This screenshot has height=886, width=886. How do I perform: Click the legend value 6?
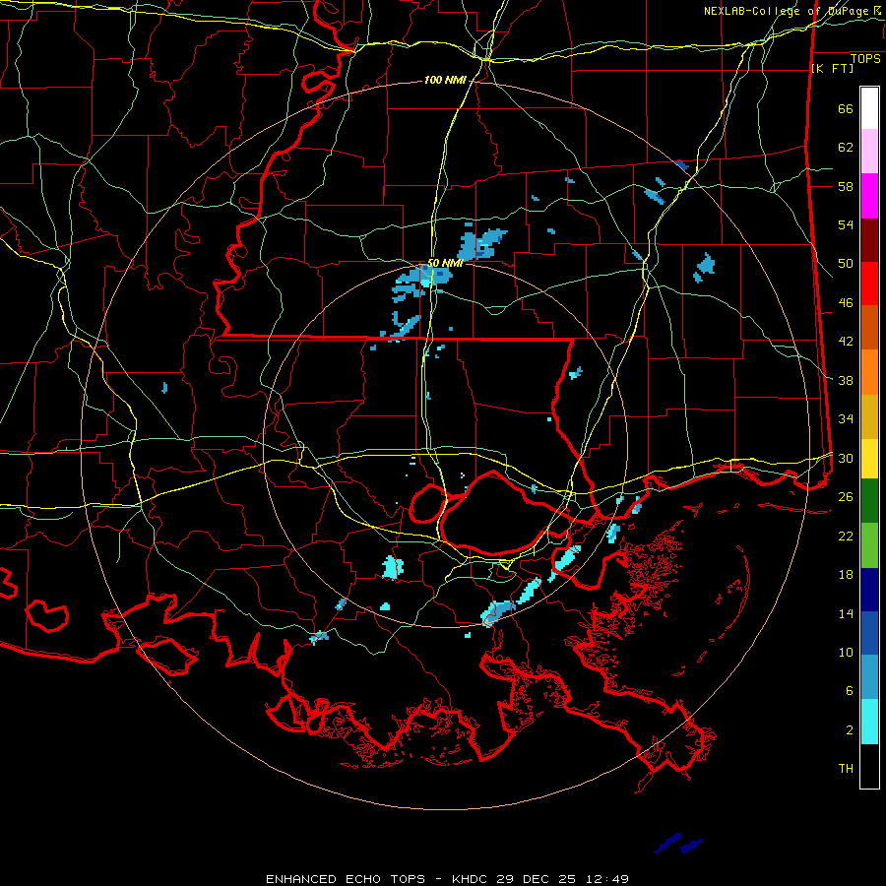coord(850,690)
